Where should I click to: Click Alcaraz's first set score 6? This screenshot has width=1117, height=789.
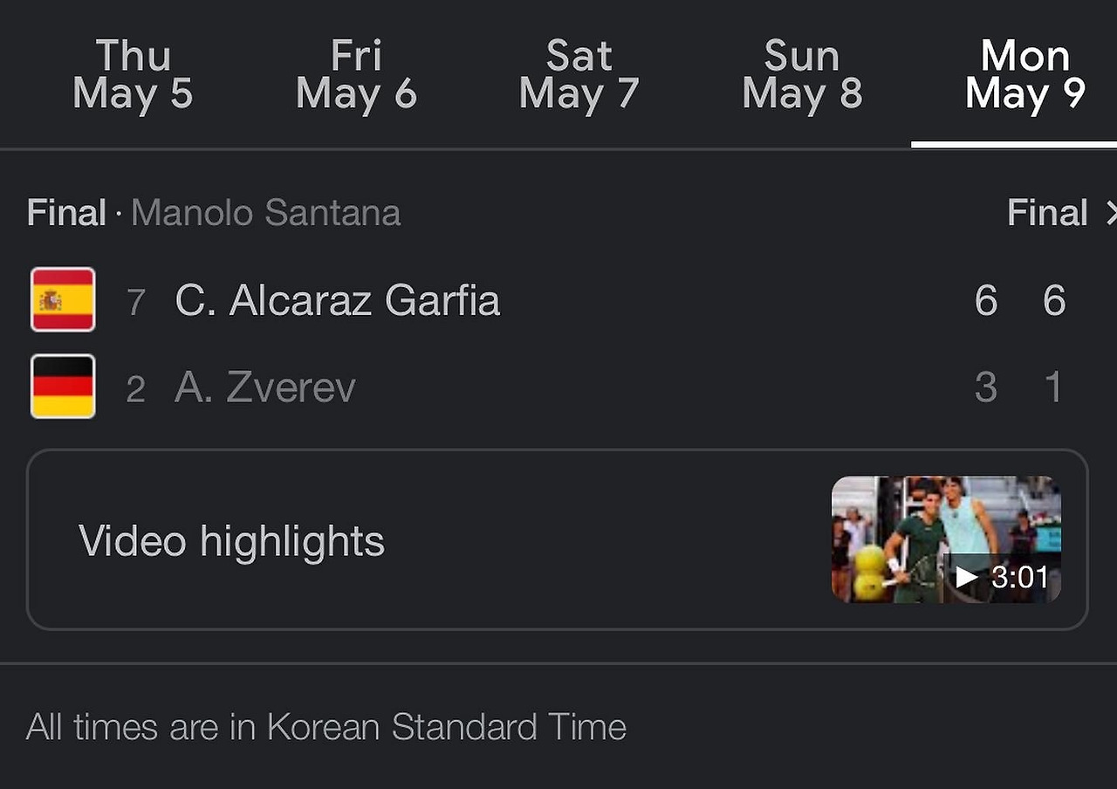click(x=986, y=301)
